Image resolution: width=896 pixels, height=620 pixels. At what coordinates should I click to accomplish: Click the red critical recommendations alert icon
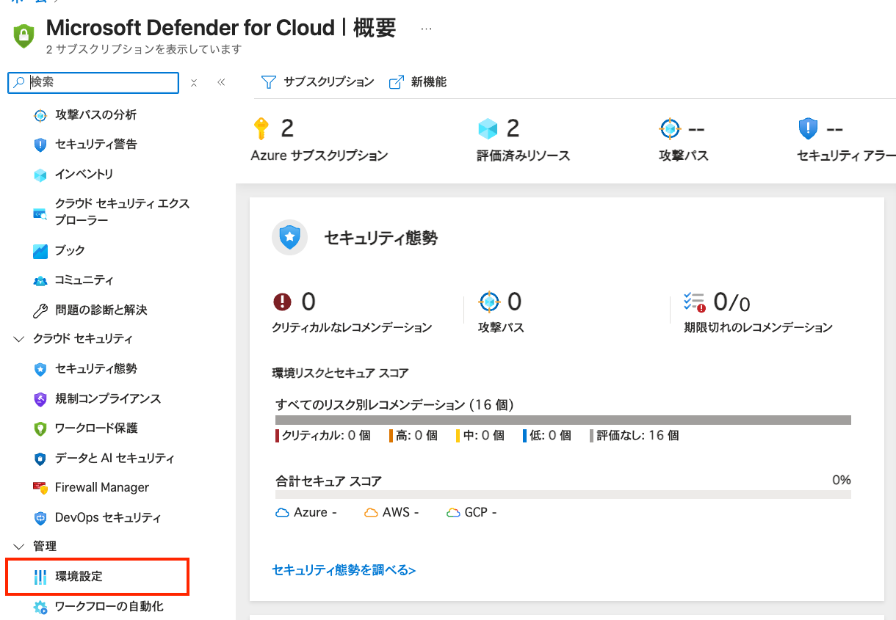coord(282,302)
